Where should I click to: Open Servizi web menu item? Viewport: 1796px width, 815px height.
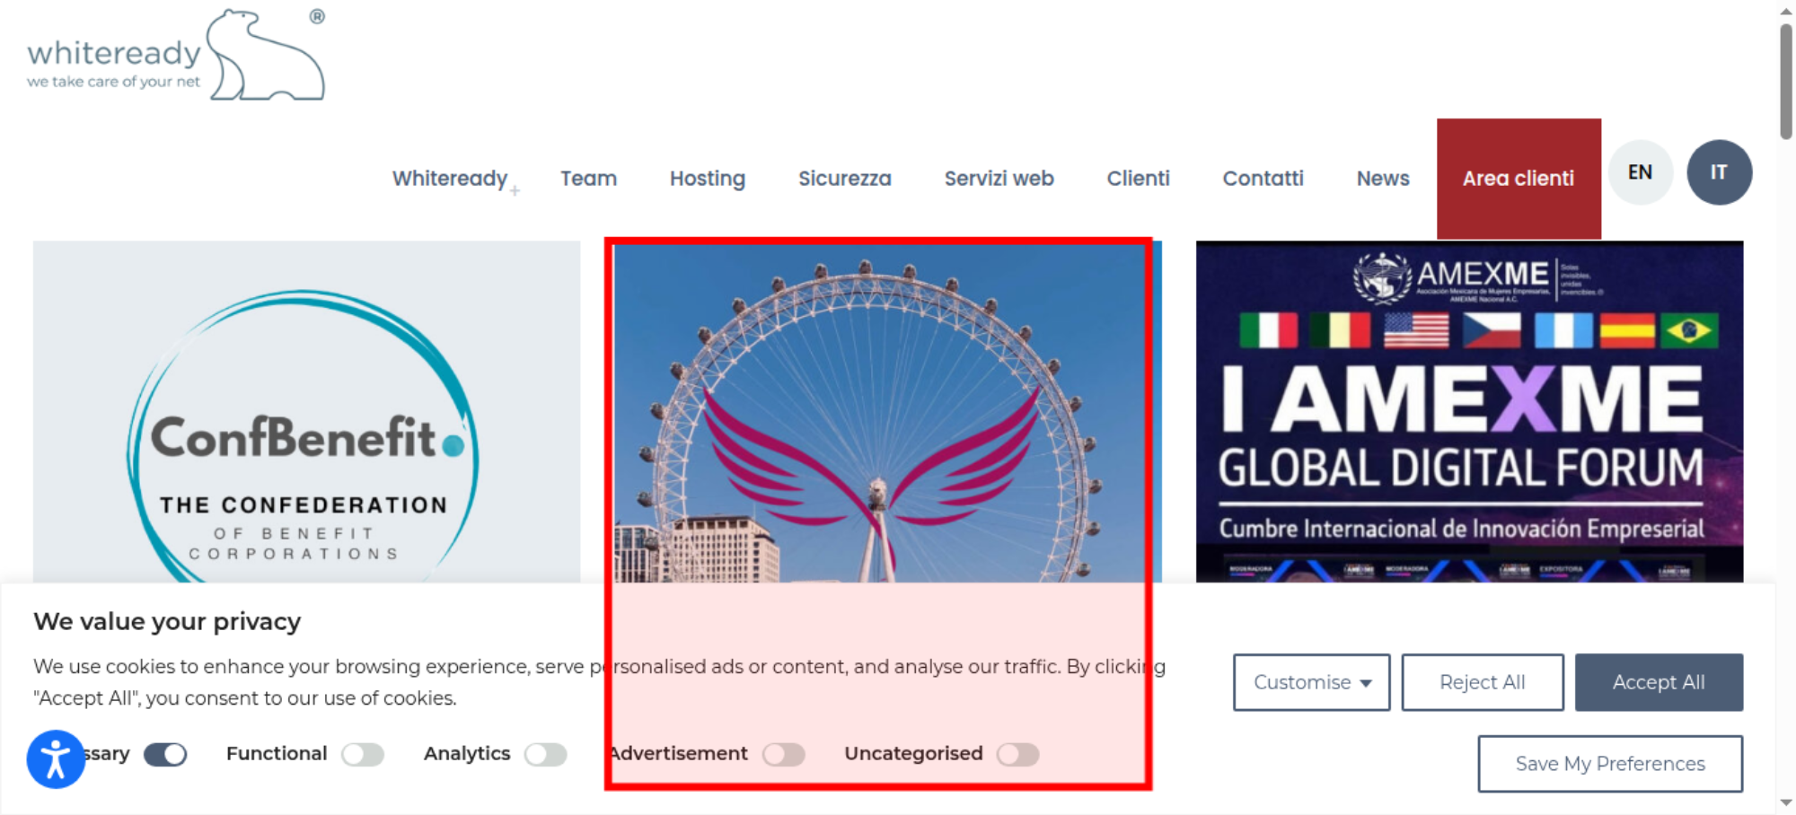click(999, 179)
